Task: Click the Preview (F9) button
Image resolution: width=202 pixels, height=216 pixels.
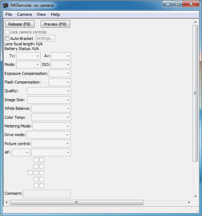Action: click(55, 24)
